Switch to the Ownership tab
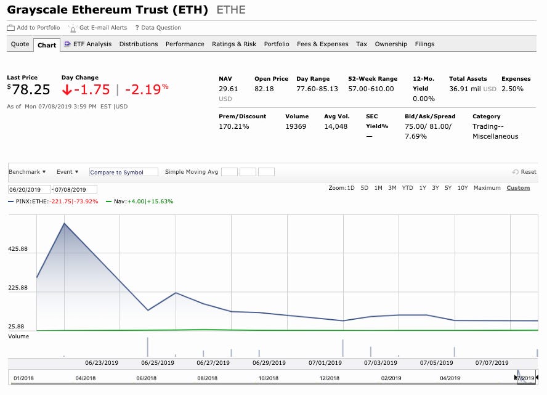 click(x=391, y=44)
